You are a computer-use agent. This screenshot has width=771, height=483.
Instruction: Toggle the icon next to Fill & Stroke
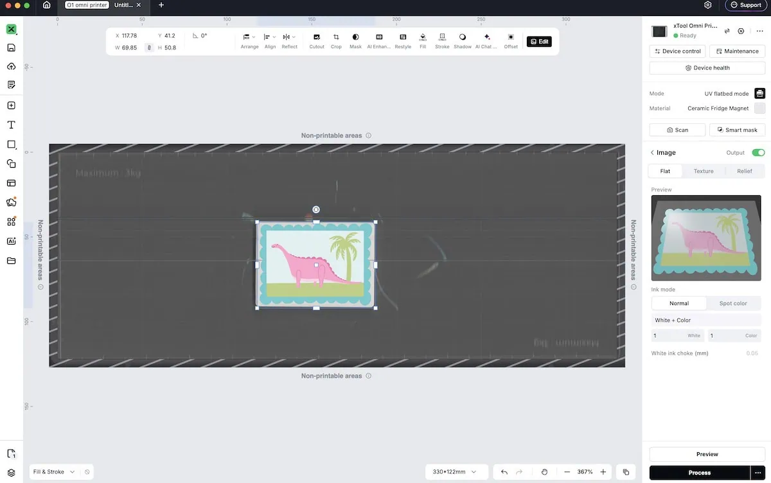(x=87, y=472)
